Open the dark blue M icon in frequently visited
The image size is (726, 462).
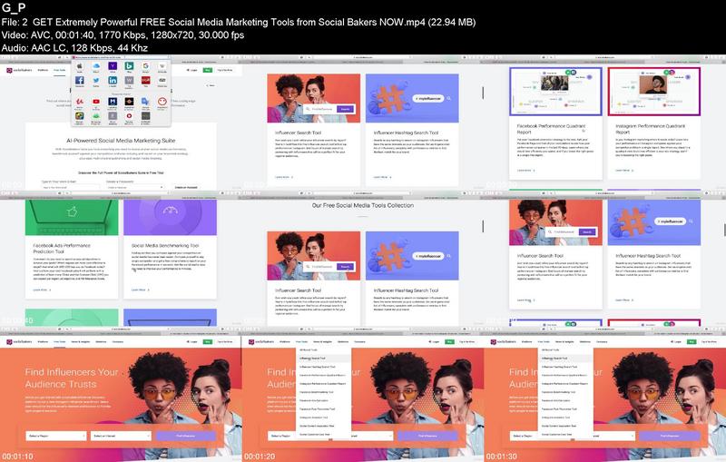coord(113,102)
